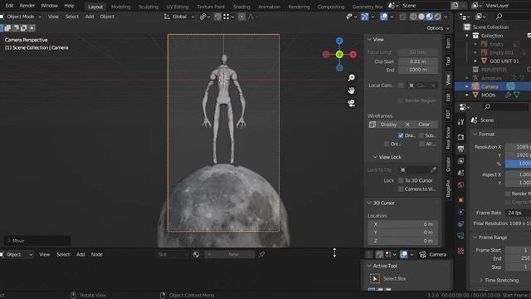The height and width of the screenshot is (299, 531).
Task: Open the Frame Rate 24 fps dropdown
Action: pos(518,213)
